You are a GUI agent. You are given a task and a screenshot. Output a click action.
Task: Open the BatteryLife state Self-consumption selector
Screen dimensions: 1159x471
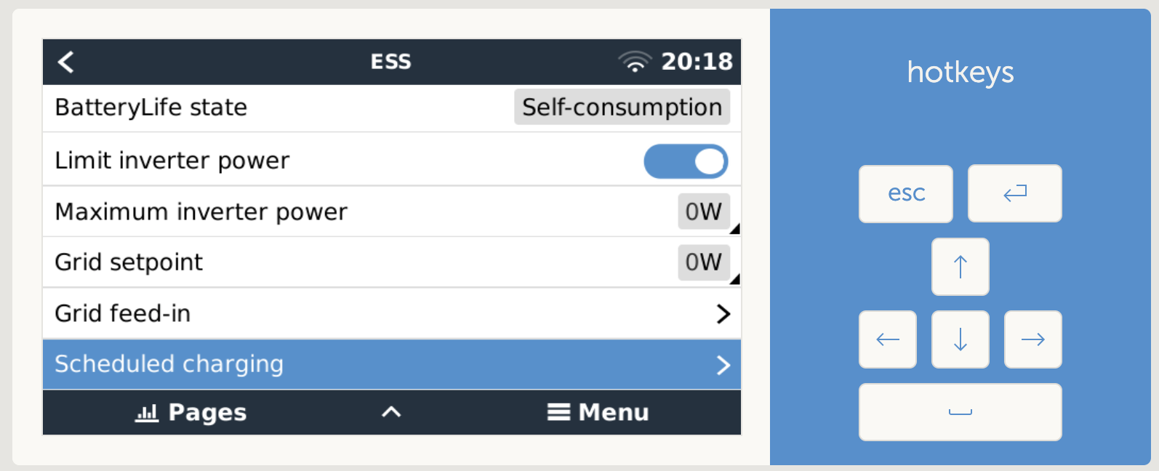tap(622, 108)
